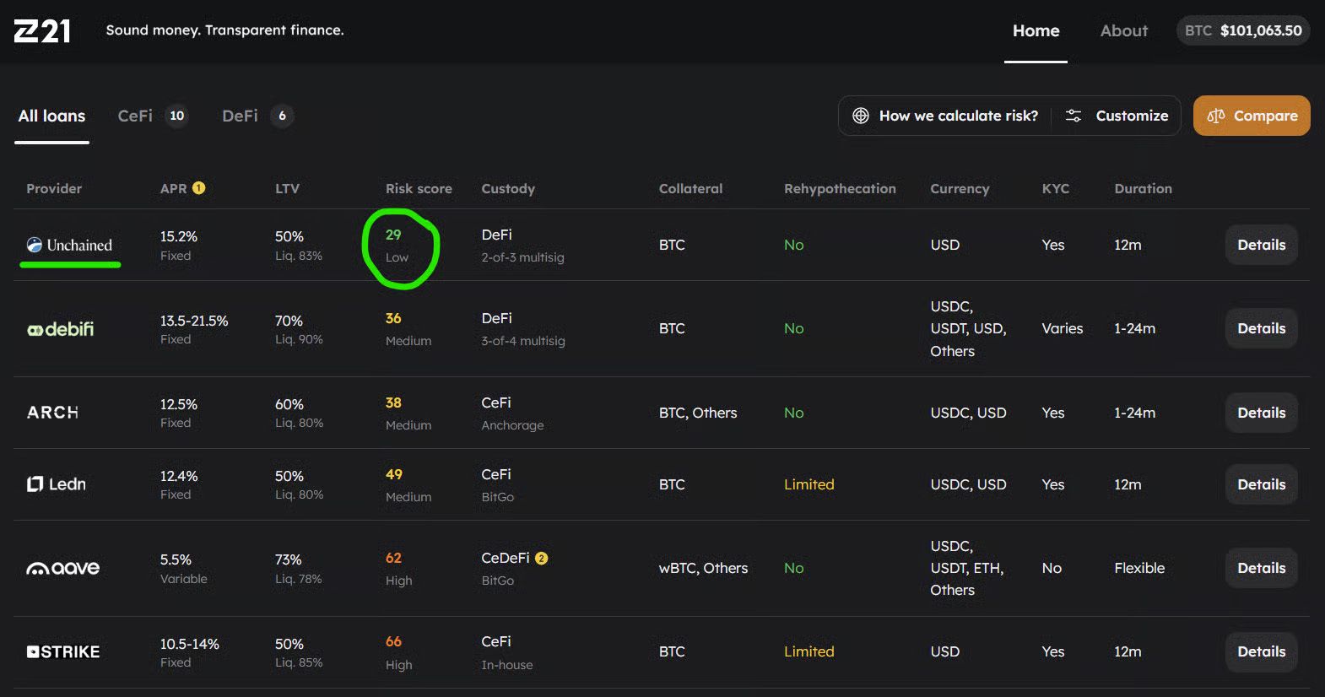Viewport: 1325px width, 697px height.
Task: Click the APR info badge icon
Action: (199, 188)
